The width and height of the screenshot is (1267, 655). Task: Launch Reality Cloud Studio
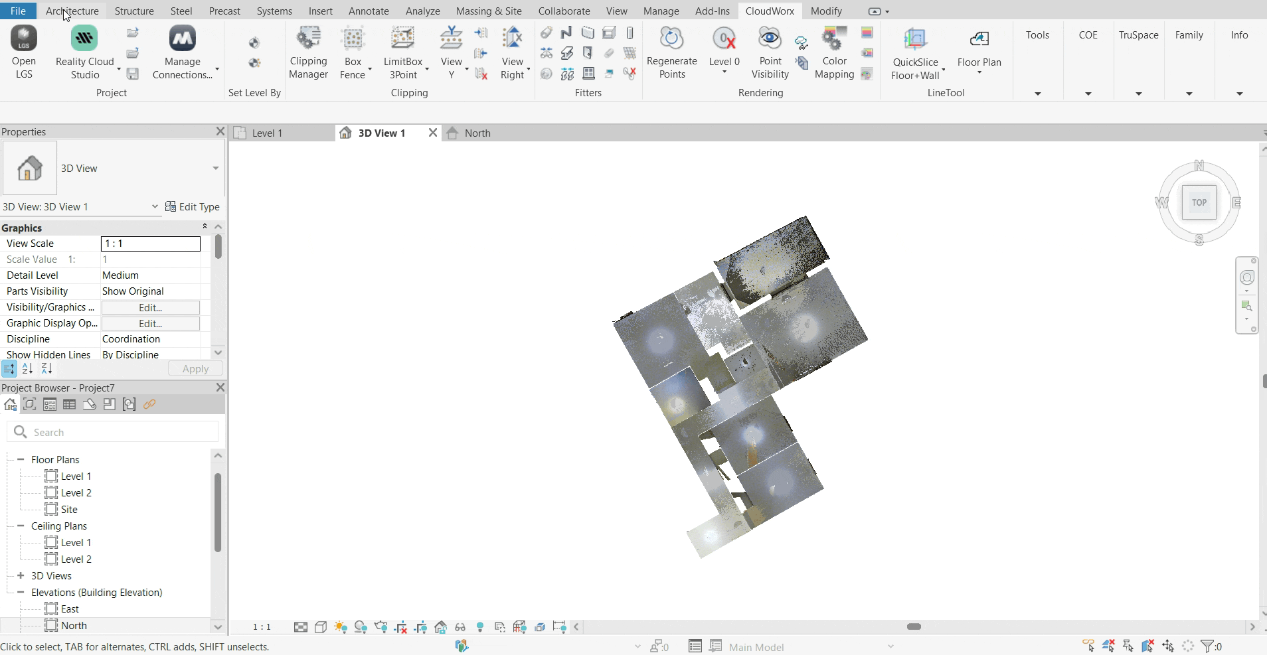tap(84, 53)
